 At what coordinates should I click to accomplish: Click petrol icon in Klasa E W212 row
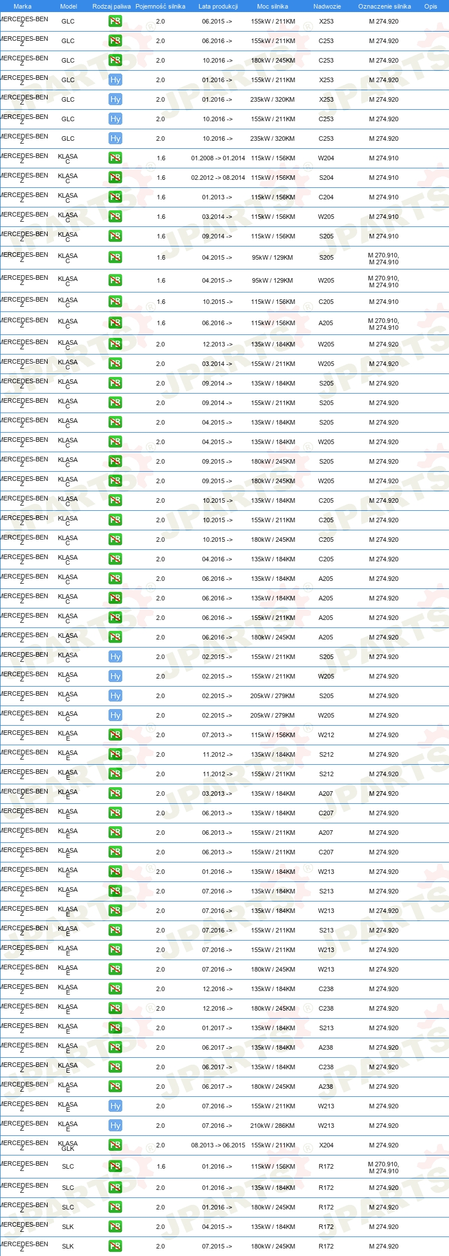point(115,735)
